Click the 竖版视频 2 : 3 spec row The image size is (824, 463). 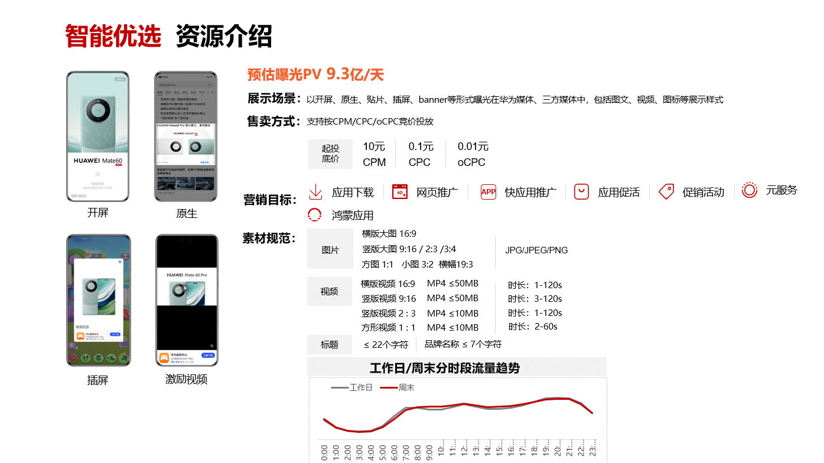tap(419, 314)
